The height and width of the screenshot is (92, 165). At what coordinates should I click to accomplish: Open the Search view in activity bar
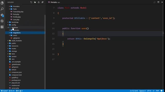[x=2, y=9]
